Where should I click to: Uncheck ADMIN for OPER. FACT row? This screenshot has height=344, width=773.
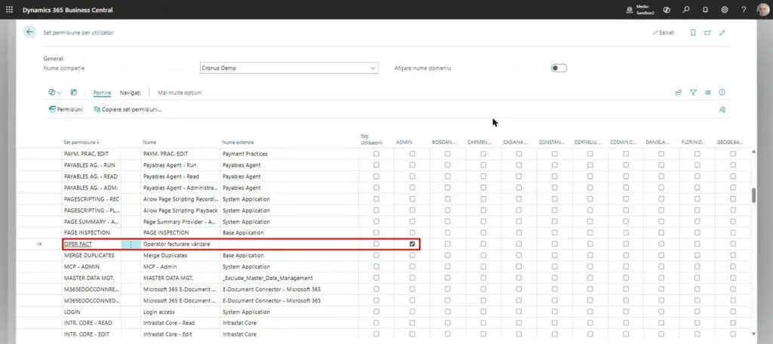pyautogui.click(x=412, y=244)
